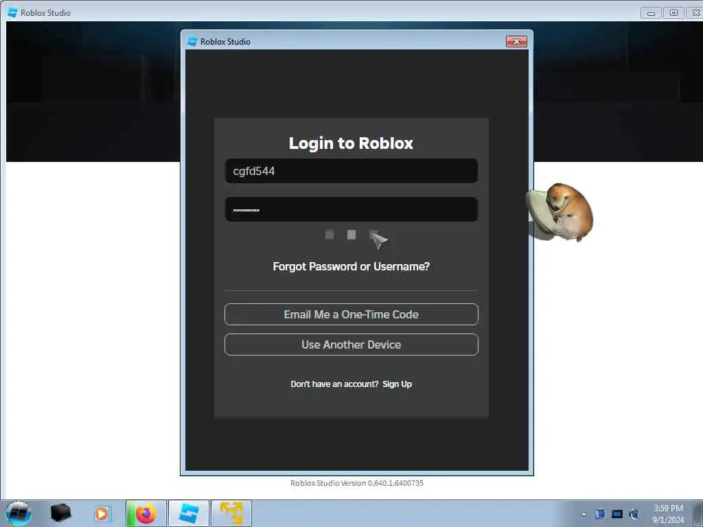Close the Roblox Studio login dialog
Viewport: 703px width, 527px height.
click(x=516, y=41)
